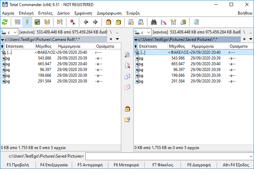Viewport: 254px width, 169px height.
Task: Click the green Refresh icon in toolbar
Action: [x=5, y=22]
